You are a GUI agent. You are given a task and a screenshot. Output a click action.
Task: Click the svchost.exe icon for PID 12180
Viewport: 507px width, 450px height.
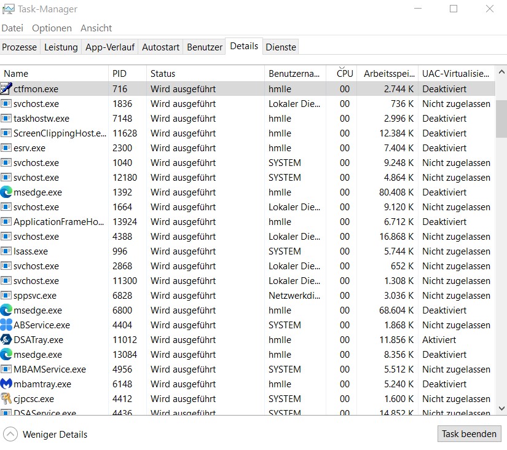[6, 177]
